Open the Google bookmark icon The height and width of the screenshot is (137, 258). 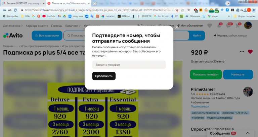[33, 16]
